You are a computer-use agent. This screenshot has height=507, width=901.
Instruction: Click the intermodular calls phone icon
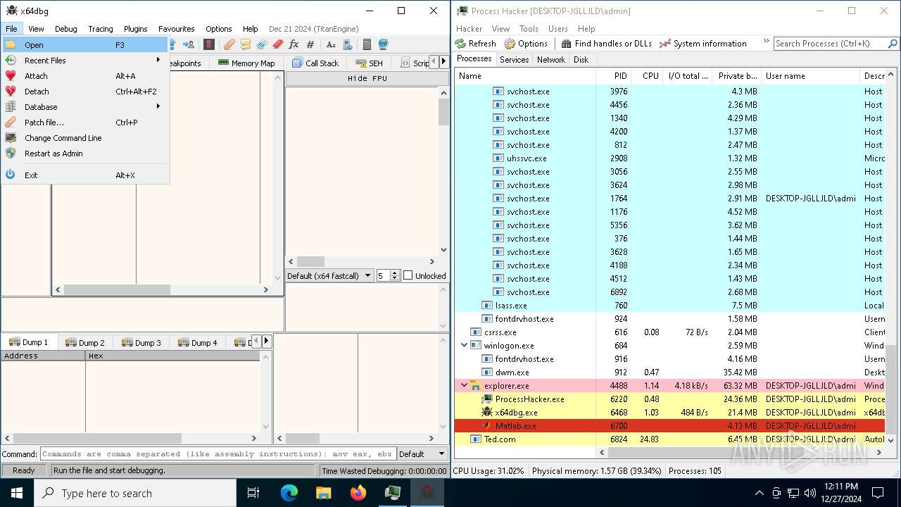(348, 44)
